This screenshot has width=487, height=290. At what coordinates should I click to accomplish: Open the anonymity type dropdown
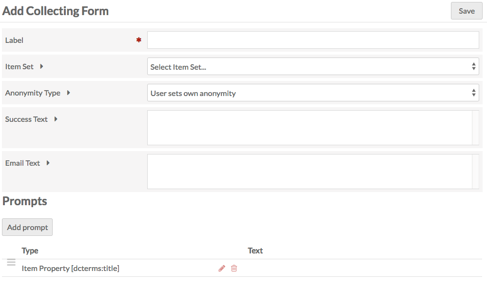pos(313,93)
